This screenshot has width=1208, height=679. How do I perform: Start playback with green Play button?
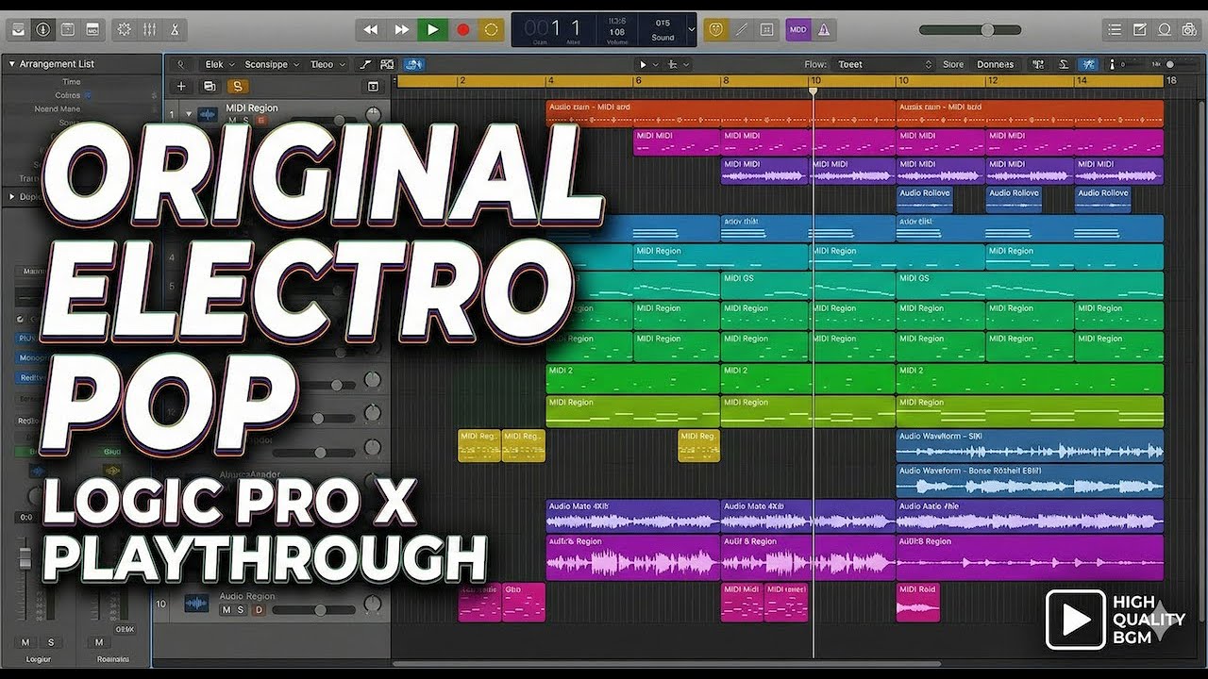coord(432,29)
